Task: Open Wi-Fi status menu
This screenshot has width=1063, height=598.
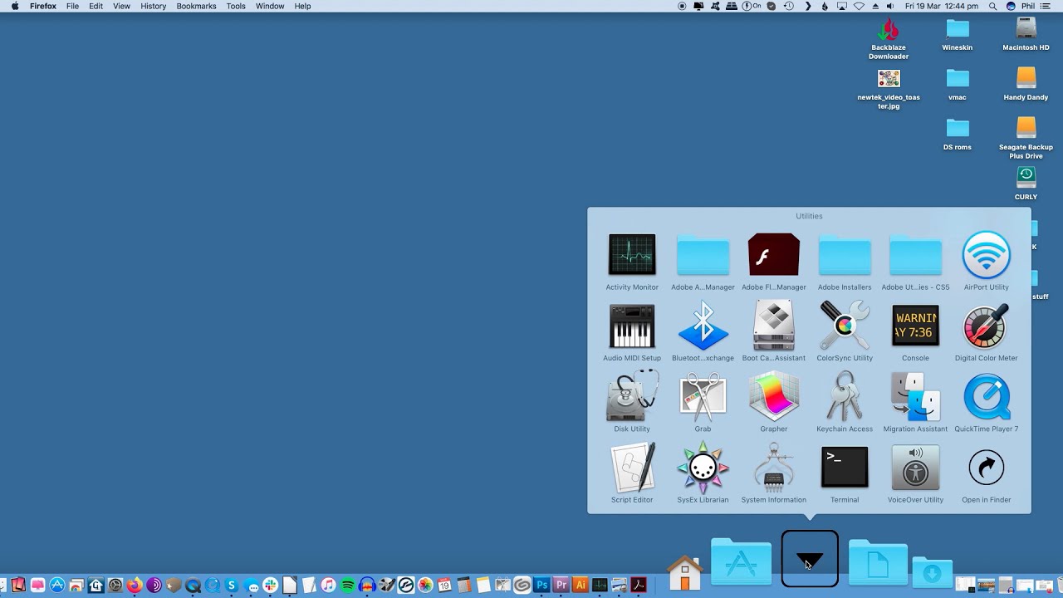Action: point(860,6)
